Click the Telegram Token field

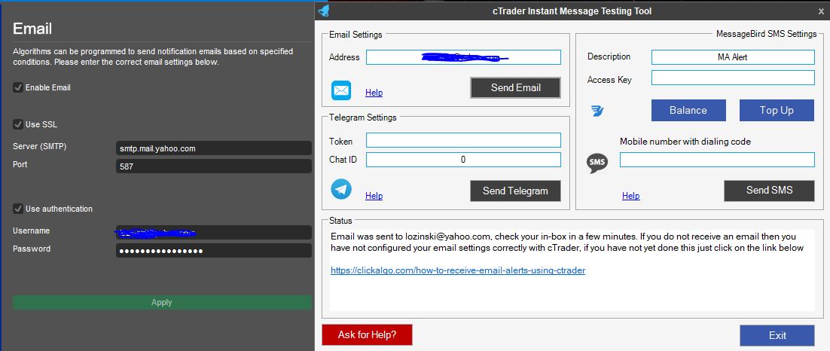[x=463, y=140]
